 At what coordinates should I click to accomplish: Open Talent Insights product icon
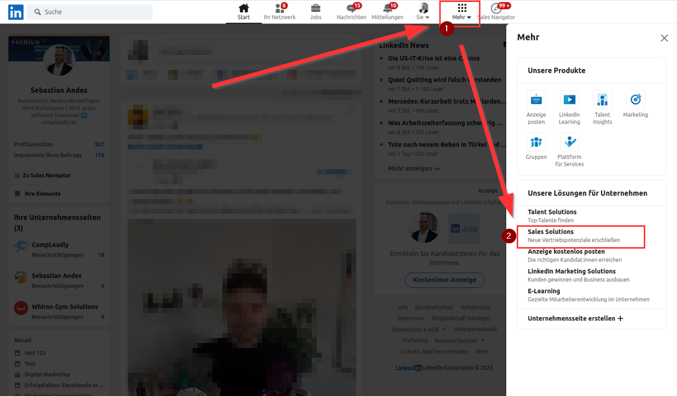coord(602,100)
